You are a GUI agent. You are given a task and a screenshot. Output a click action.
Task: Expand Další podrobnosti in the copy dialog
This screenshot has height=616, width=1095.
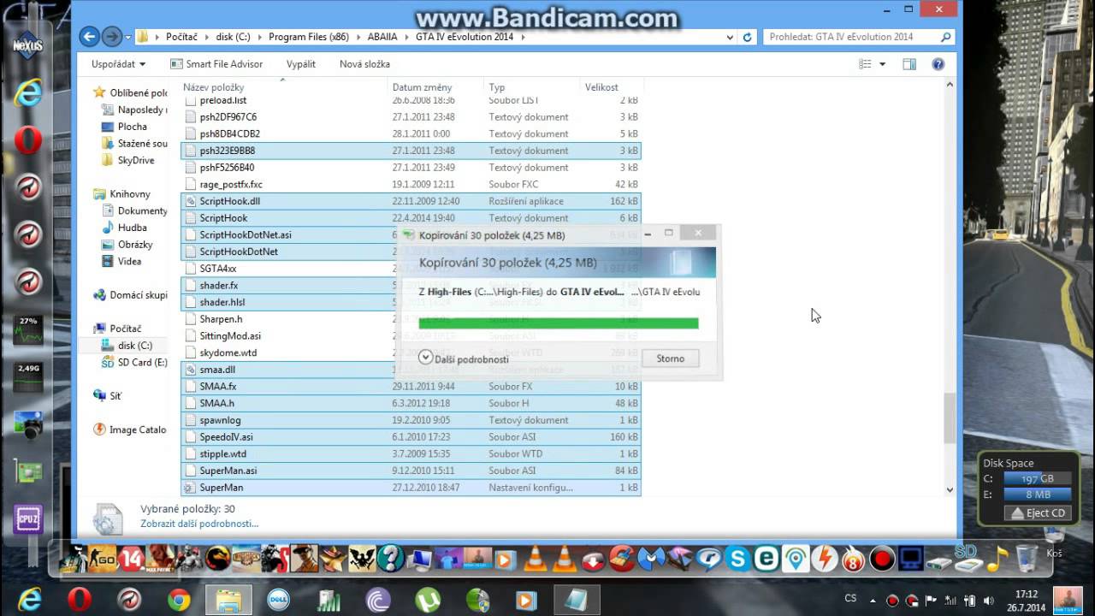coord(464,358)
